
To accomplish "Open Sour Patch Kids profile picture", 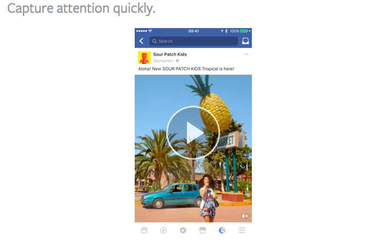I will coord(144,57).
